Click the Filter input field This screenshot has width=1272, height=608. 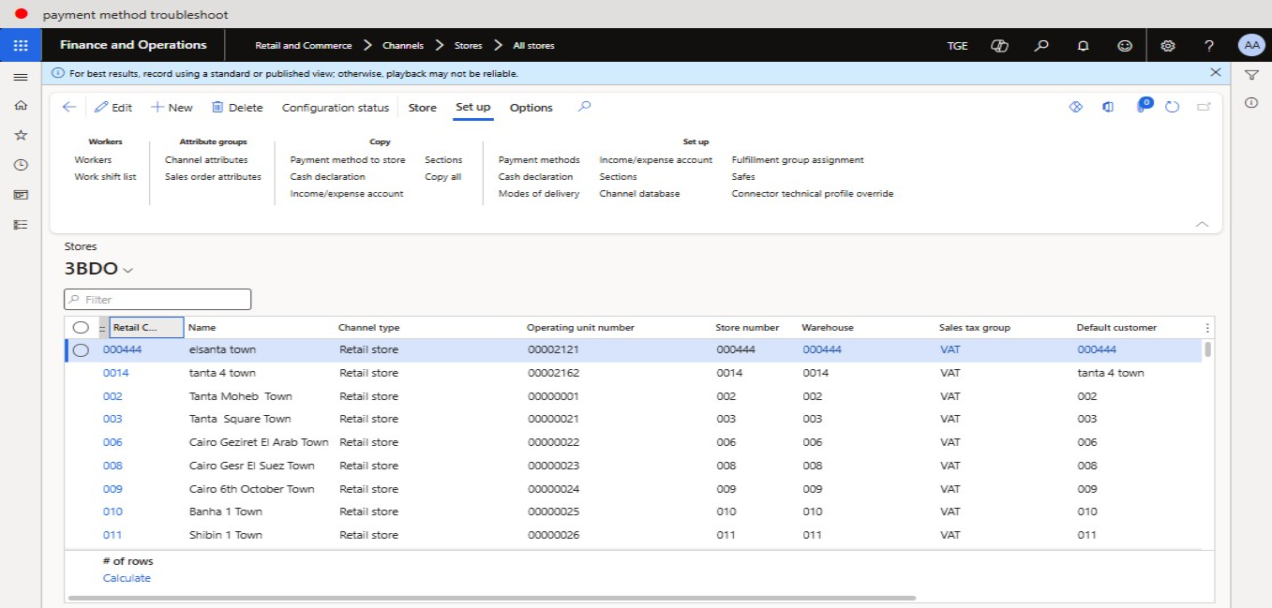[x=157, y=300]
